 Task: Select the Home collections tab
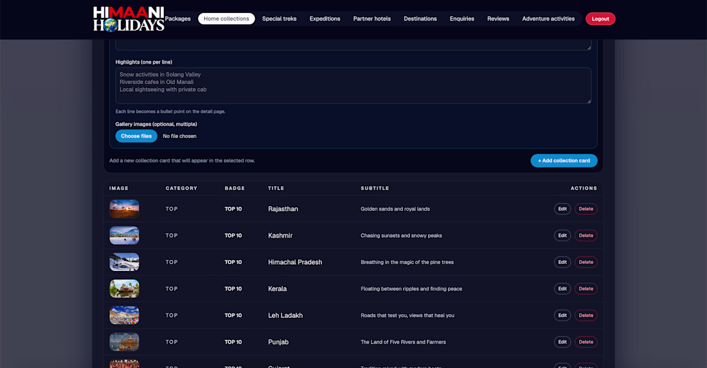click(226, 19)
